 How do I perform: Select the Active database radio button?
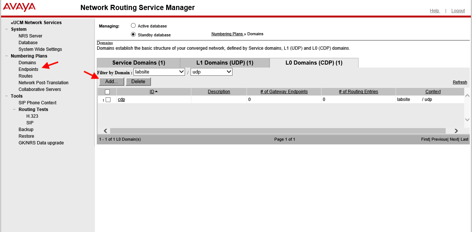click(x=133, y=26)
